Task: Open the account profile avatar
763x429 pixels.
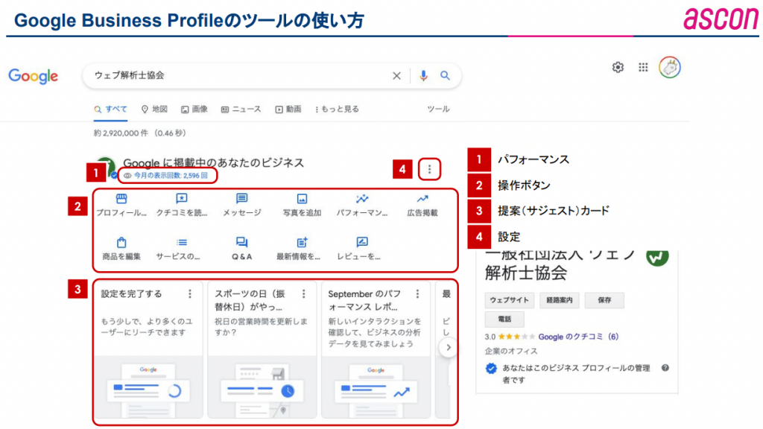Action: click(670, 67)
